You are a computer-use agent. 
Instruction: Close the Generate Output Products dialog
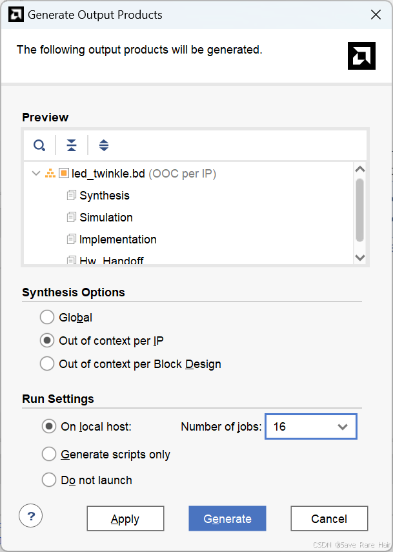374,14
